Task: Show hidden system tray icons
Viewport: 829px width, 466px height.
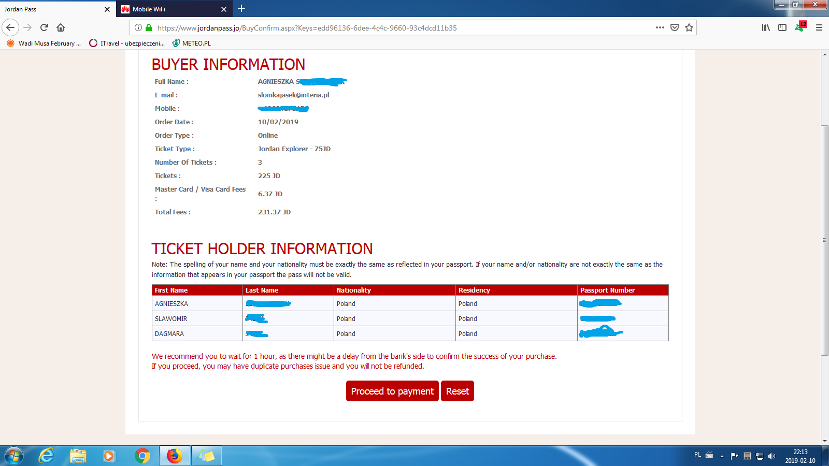Action: click(722, 456)
